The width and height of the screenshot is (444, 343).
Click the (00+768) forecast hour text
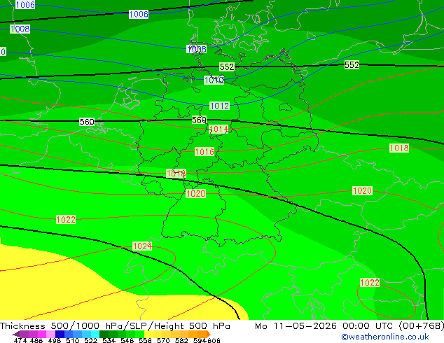(421, 326)
